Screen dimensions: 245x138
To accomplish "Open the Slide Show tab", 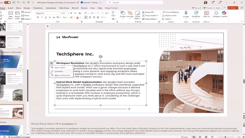I will click(64, 8).
